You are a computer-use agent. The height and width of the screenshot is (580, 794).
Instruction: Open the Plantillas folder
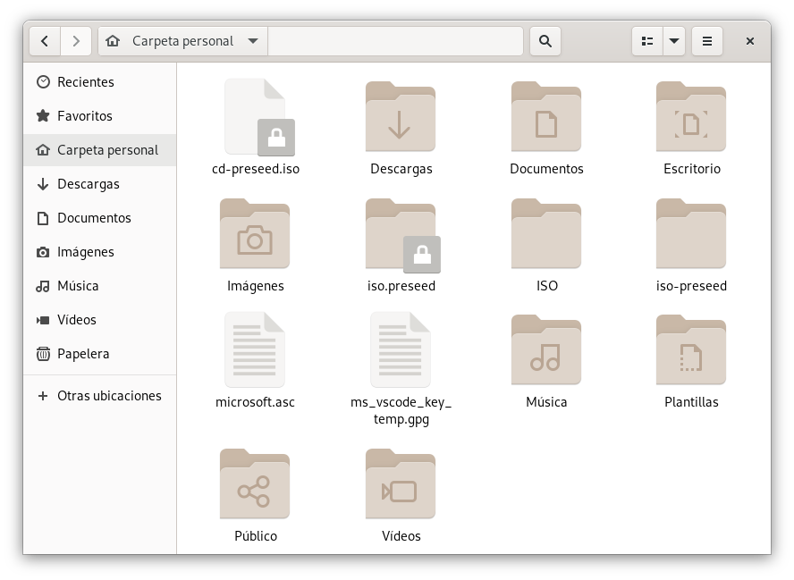(x=691, y=350)
